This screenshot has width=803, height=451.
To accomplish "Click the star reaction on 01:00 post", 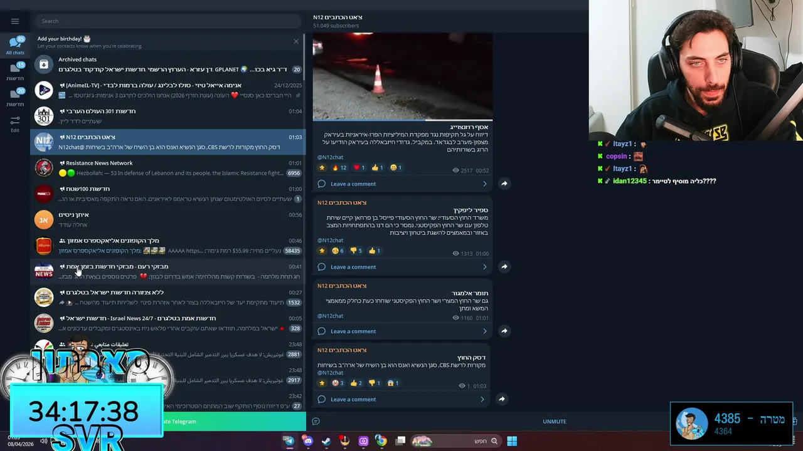I will coord(322,251).
